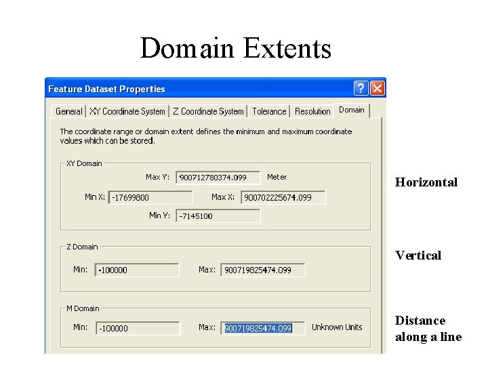Click the 'Domain Extents' slide heading
The height and width of the screenshot is (366, 488).
(x=236, y=48)
